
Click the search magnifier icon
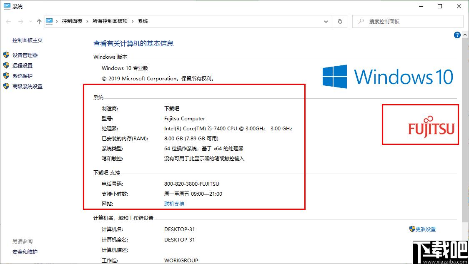[x=361, y=22]
